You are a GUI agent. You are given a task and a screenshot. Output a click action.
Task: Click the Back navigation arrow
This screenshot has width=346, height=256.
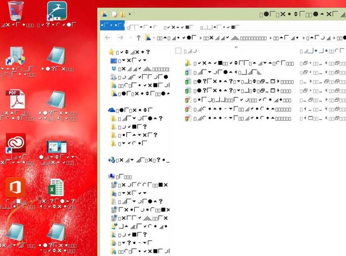pos(107,38)
